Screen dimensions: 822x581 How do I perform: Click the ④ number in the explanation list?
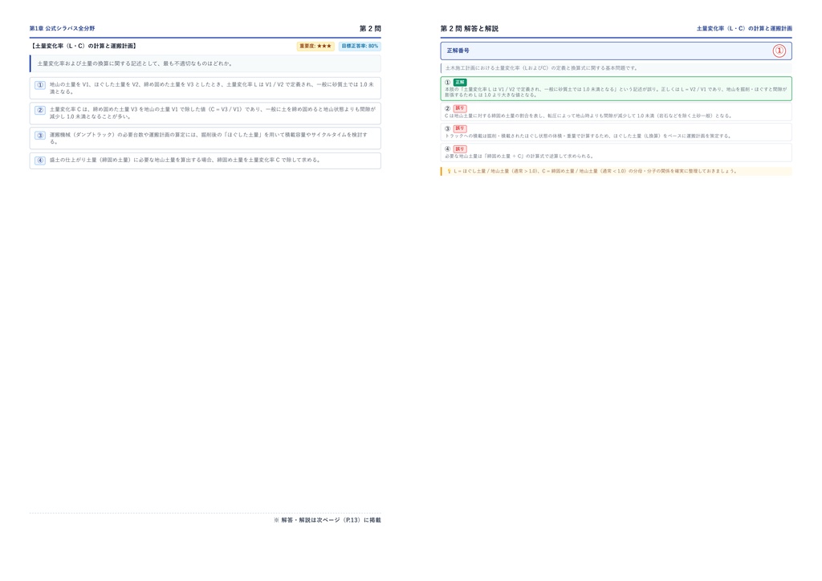(x=447, y=148)
